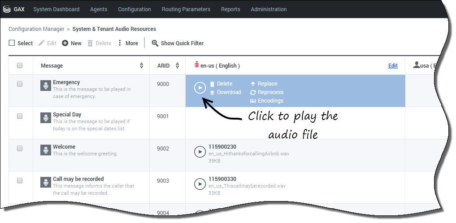The width and height of the screenshot is (456, 223).
Task: Click the Show Quick Filter magnifier
Action: pyautogui.click(x=155, y=43)
